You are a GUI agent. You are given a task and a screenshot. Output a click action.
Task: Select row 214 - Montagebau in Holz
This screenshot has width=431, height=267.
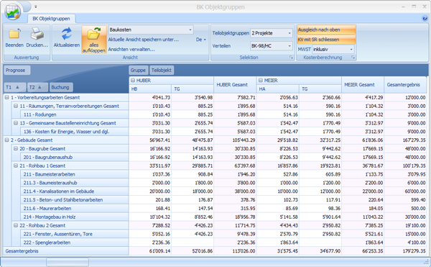pyautogui.click(x=74, y=217)
